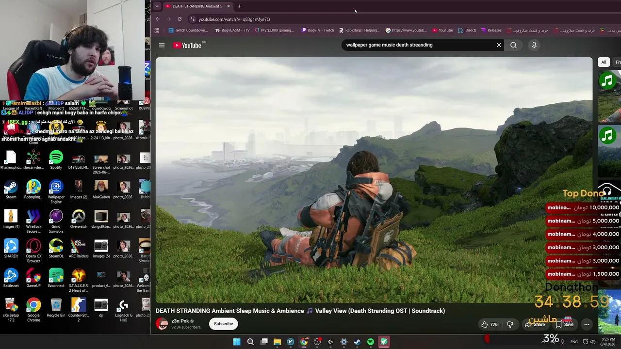This screenshot has width=621, height=349.
Task: Open the z3n Pnk channel name link
Action: click(x=180, y=321)
